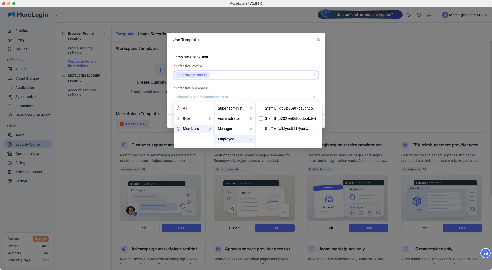Expand the Super administrator role entry
This screenshot has height=270, width=492.
click(235, 108)
